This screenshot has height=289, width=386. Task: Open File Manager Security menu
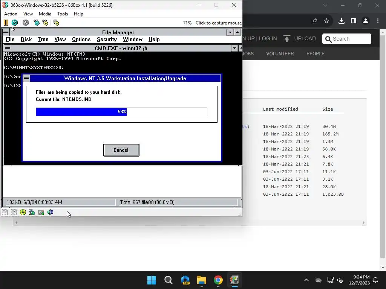107,39
